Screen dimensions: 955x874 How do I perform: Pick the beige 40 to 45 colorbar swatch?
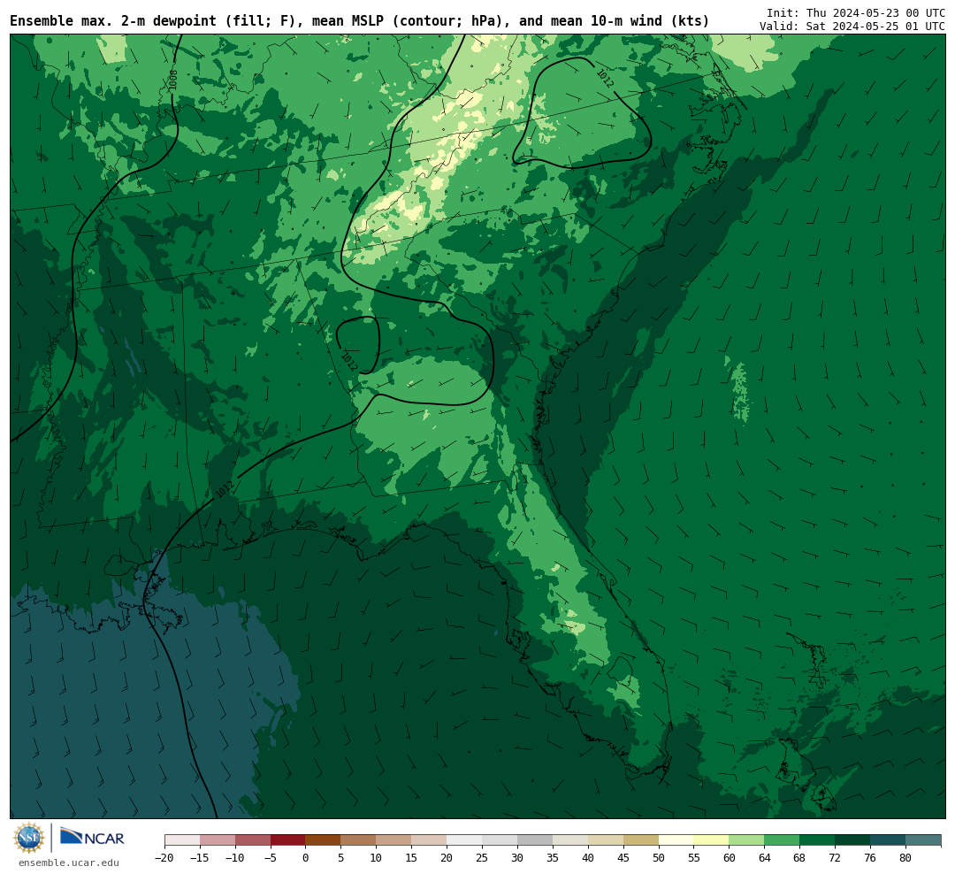(x=606, y=840)
